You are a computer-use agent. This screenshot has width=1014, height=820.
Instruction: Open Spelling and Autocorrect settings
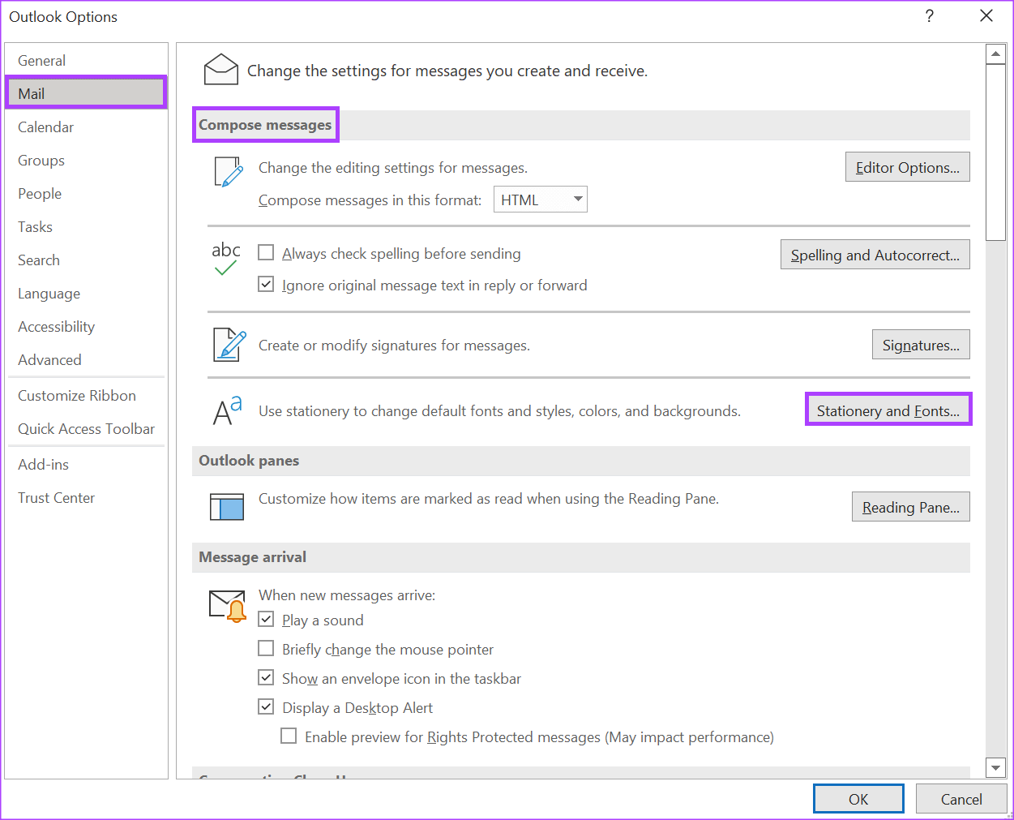click(875, 255)
